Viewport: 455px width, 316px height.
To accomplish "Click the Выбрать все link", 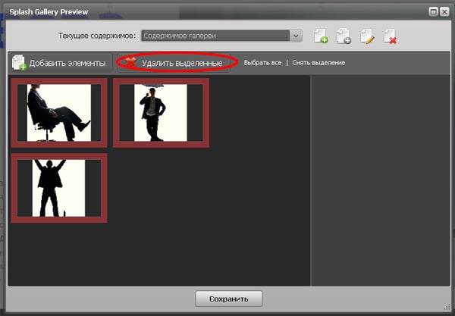I will pyautogui.click(x=262, y=62).
